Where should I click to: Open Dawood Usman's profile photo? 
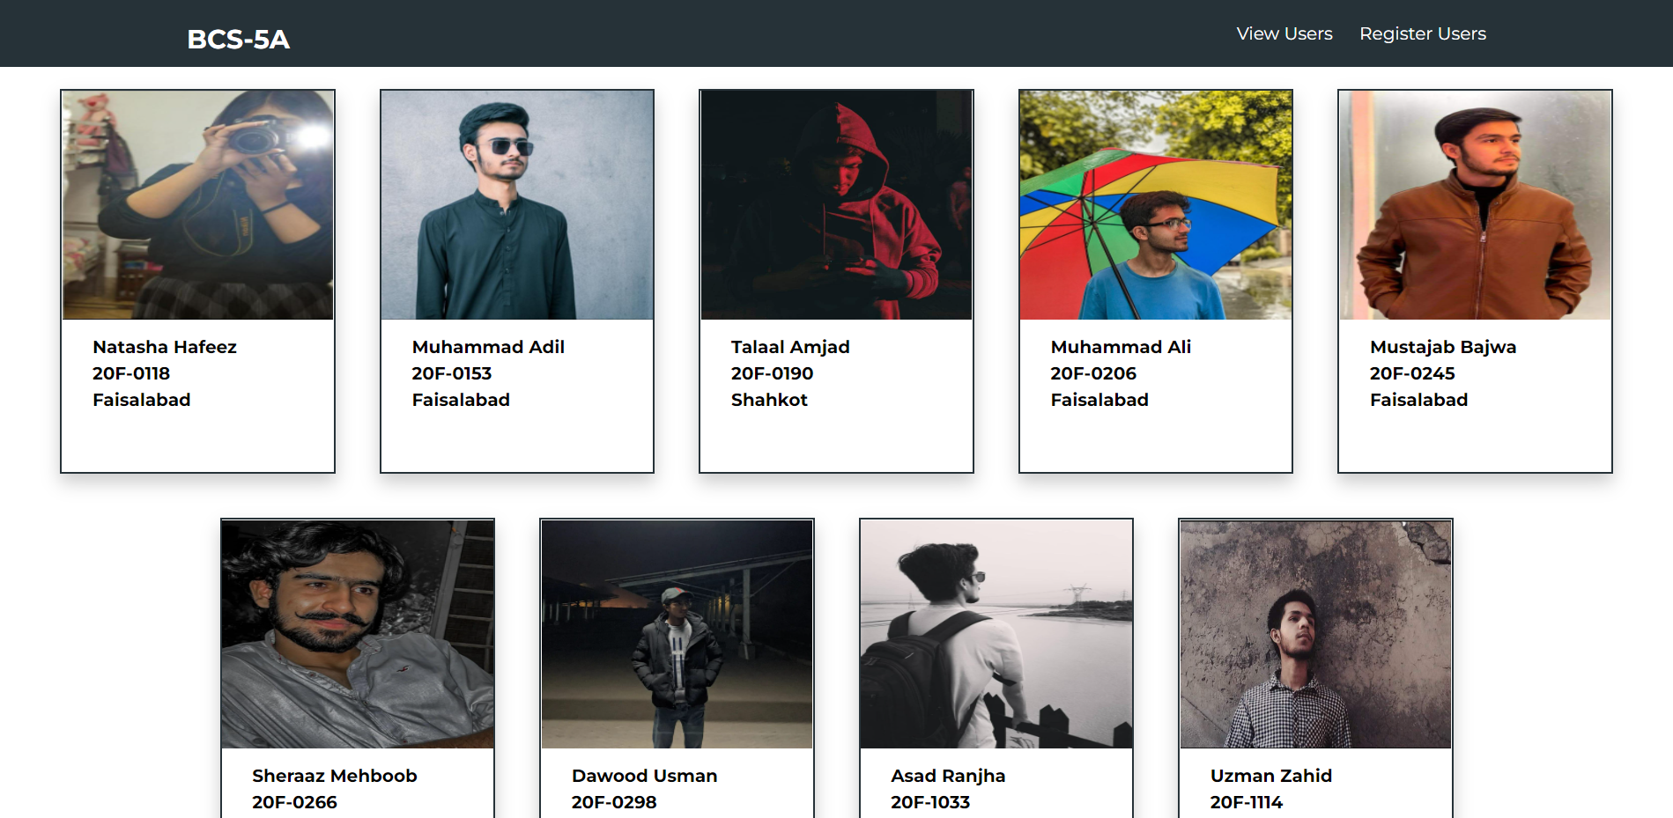(677, 634)
